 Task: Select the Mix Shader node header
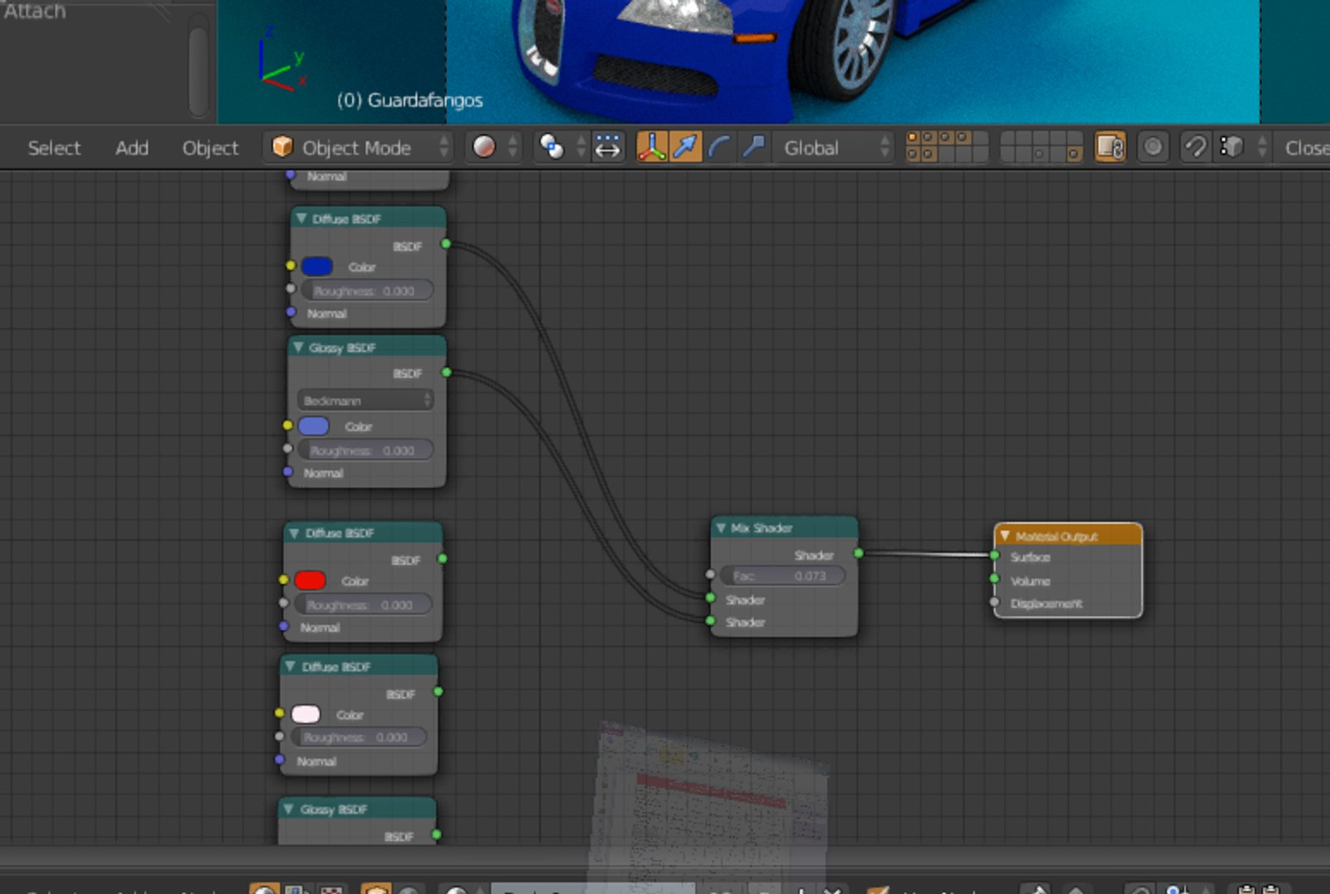click(x=785, y=527)
